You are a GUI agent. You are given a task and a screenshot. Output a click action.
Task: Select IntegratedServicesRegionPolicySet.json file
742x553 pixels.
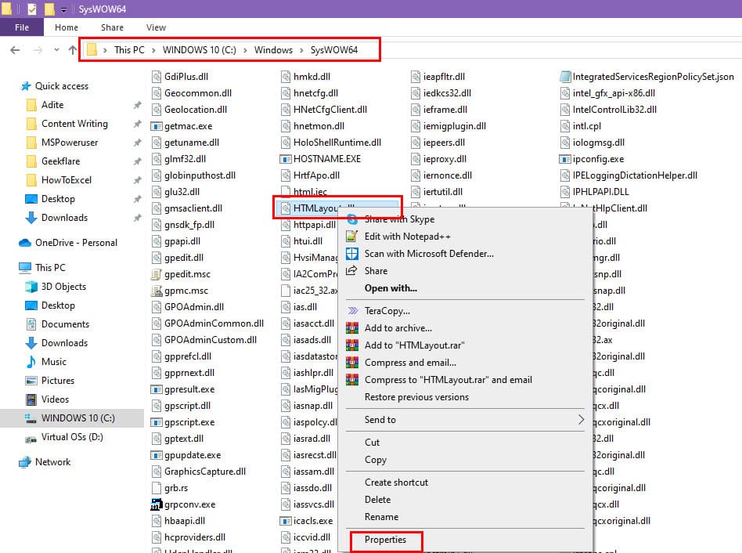pos(653,77)
